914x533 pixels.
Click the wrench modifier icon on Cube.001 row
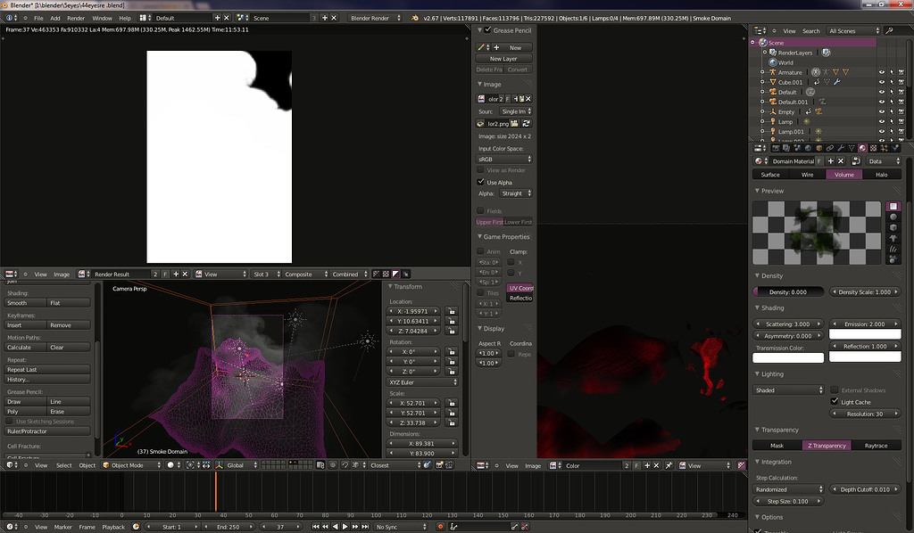(837, 82)
